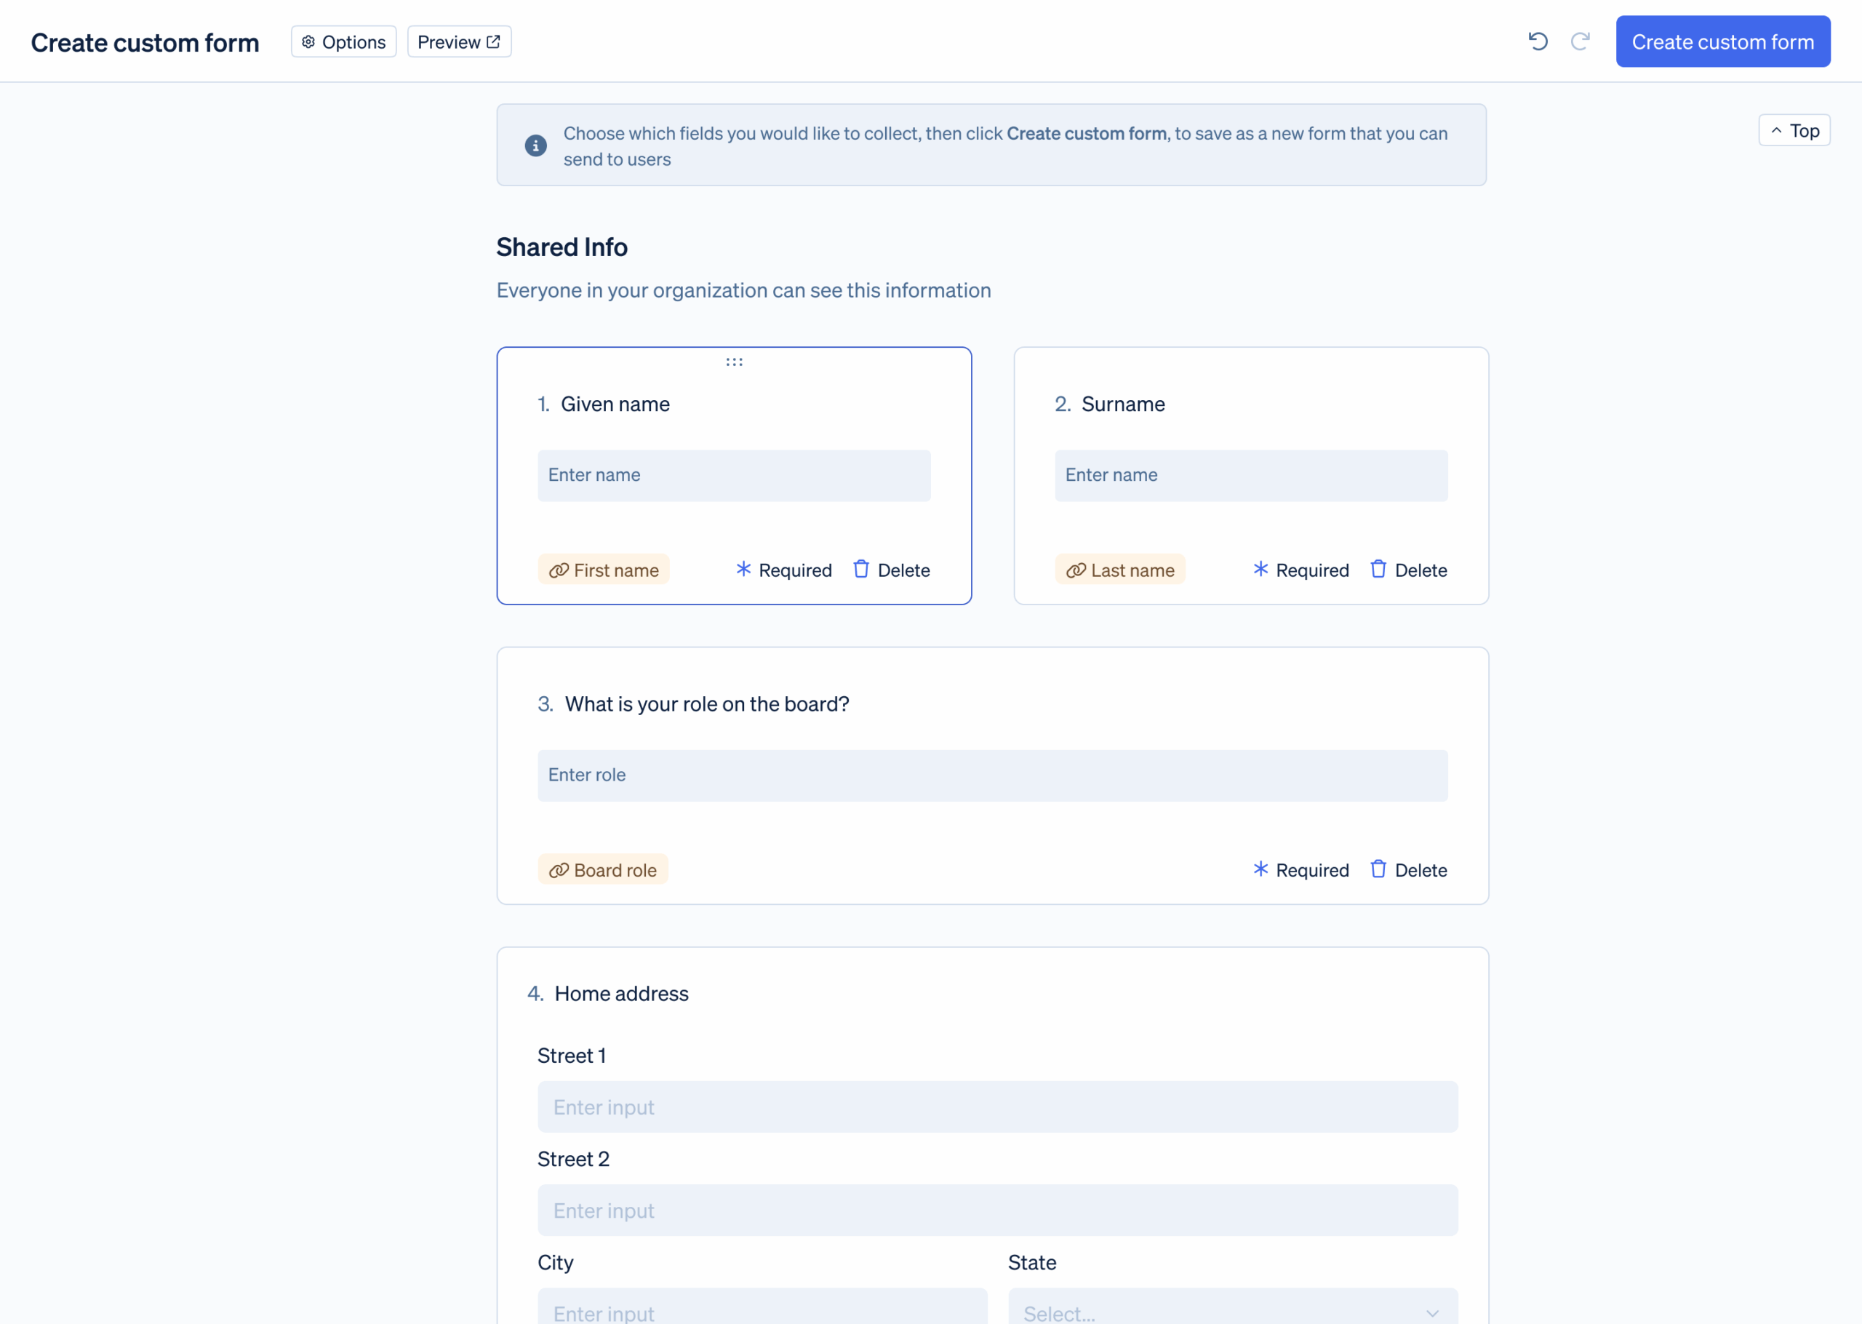Click the Shared Info section heading

click(562, 247)
